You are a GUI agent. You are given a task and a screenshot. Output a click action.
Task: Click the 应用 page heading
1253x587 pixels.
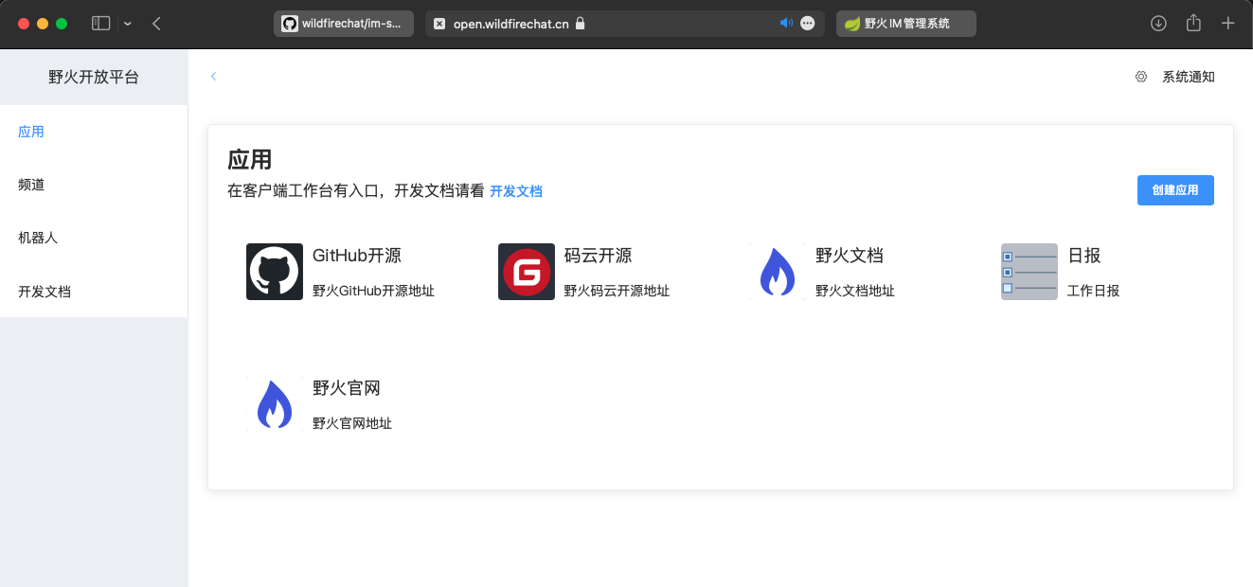[250, 159]
